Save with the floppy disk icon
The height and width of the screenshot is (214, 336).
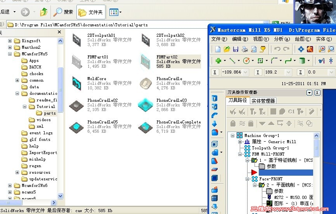[236, 49]
